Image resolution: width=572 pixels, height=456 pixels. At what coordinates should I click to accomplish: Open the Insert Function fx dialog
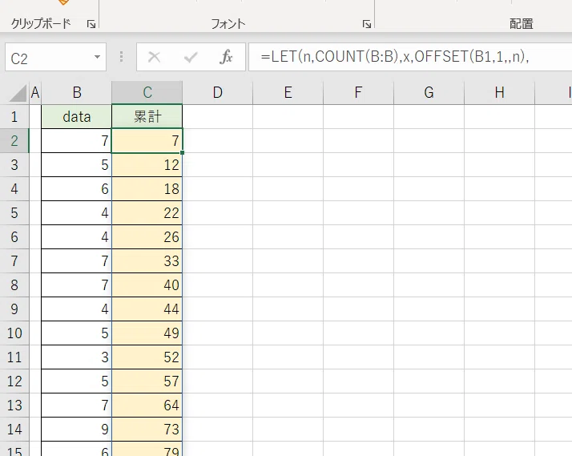(226, 57)
